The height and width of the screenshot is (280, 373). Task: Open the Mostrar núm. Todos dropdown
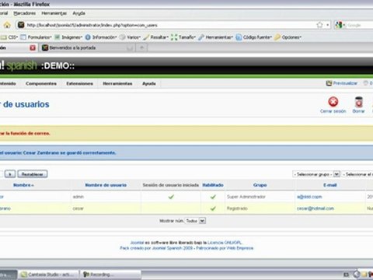[x=195, y=221]
